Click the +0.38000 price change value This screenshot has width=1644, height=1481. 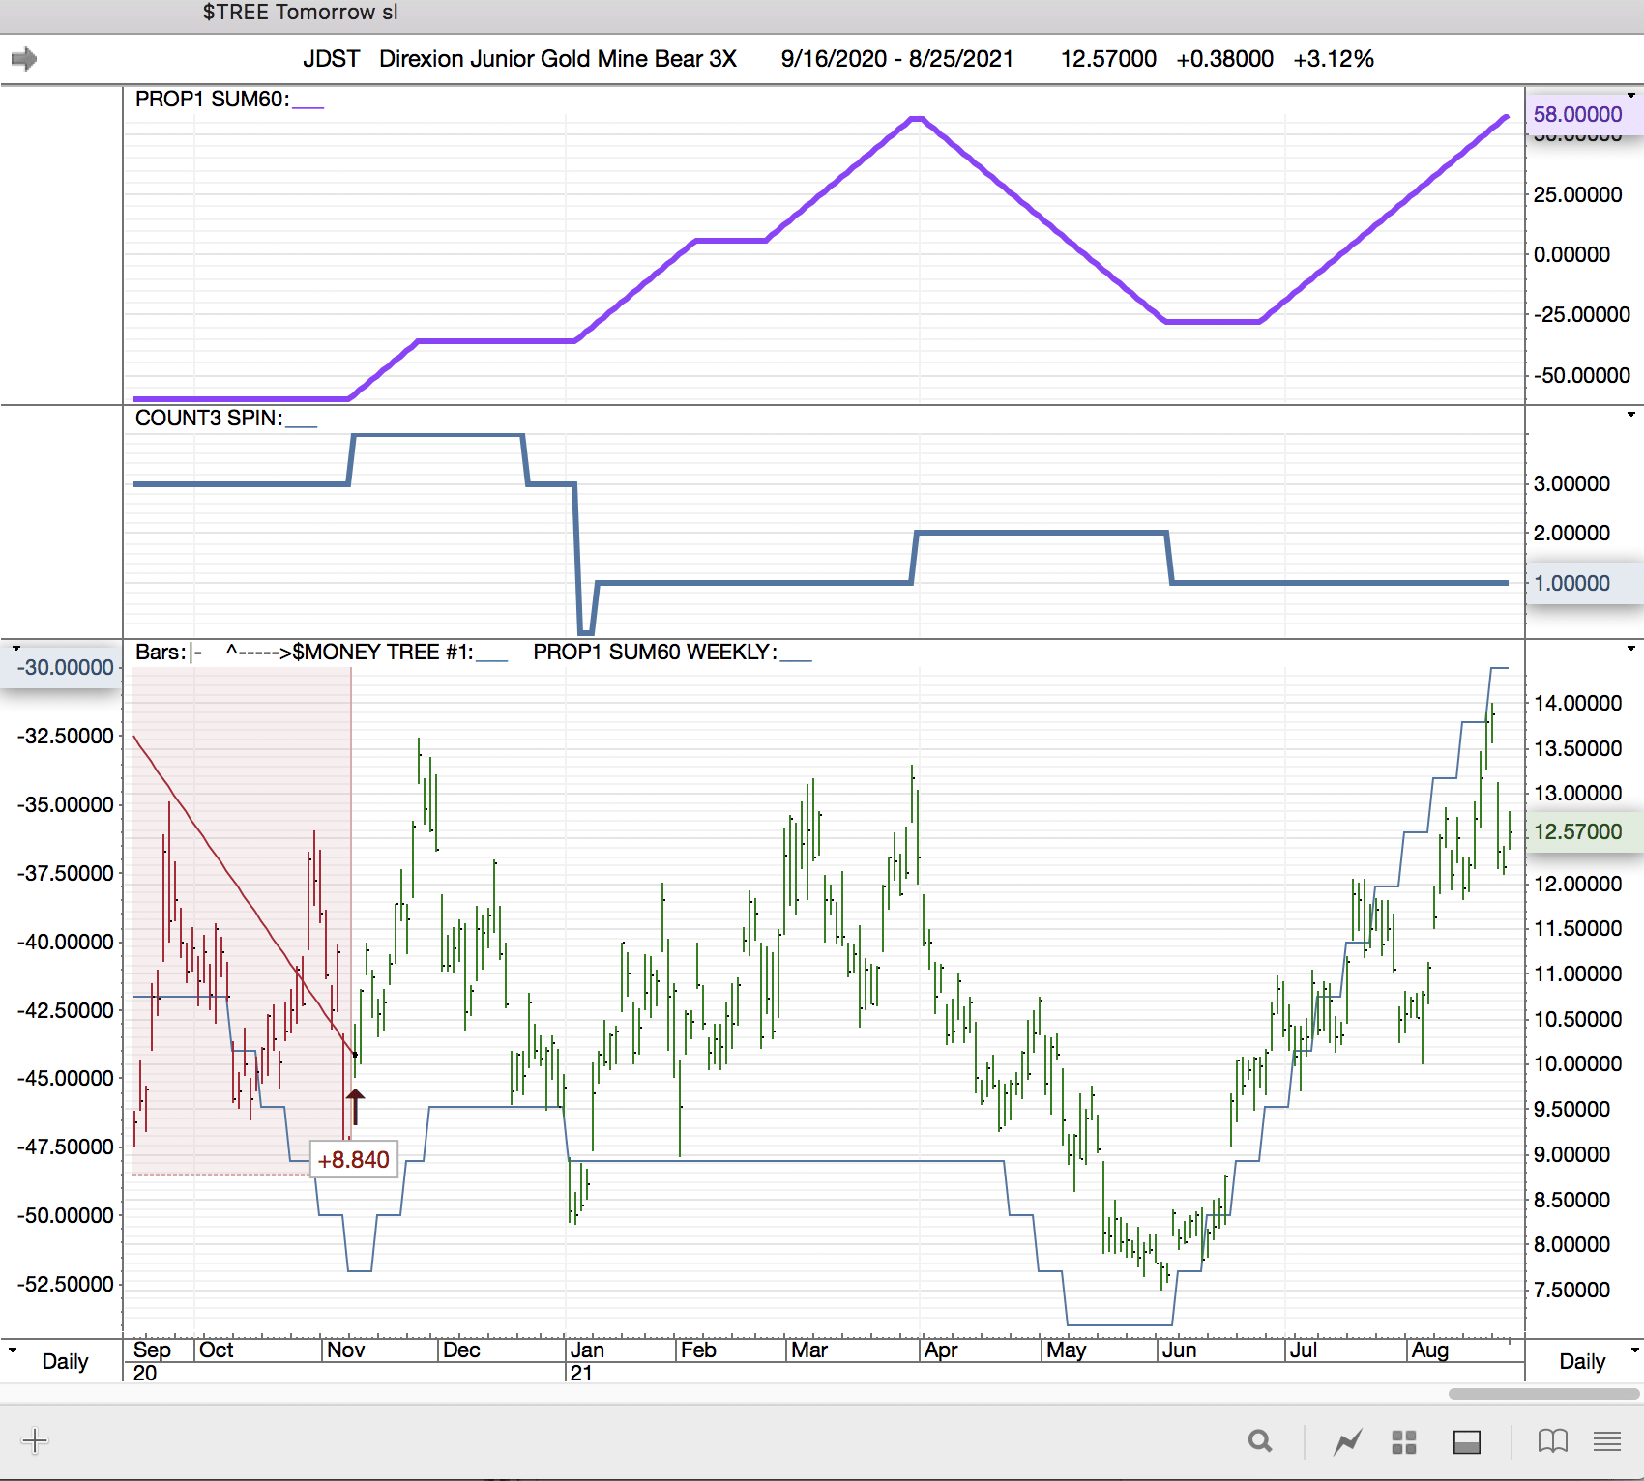pos(1225,59)
